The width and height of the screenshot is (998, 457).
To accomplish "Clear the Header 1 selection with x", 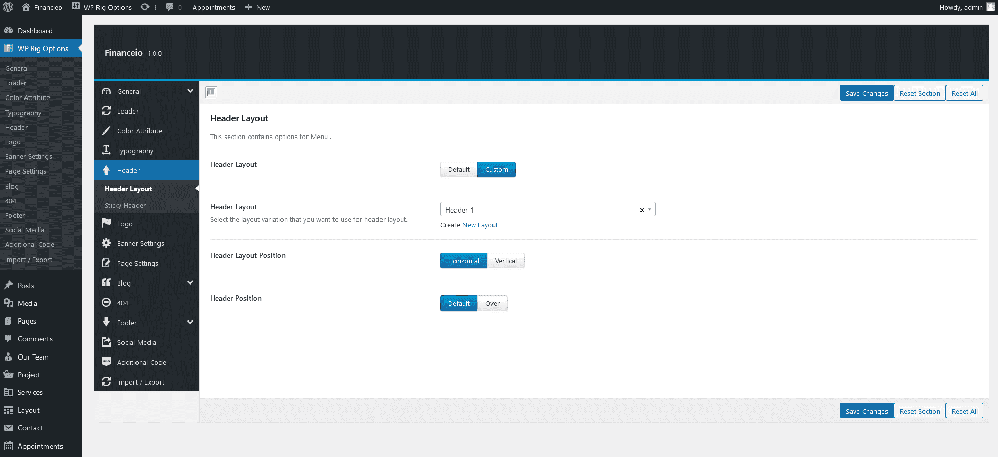I will [x=642, y=210].
